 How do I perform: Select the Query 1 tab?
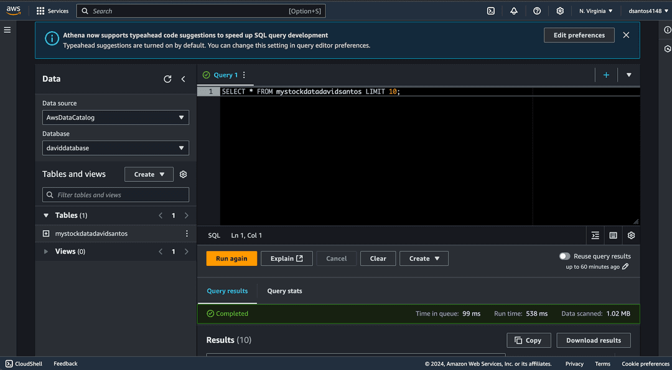[x=225, y=75]
